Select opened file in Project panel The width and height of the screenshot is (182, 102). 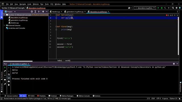pyautogui.click(x=32, y=12)
